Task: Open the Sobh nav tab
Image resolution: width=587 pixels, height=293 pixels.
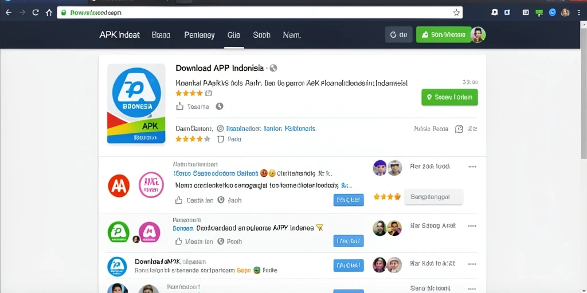Action: 261,35
